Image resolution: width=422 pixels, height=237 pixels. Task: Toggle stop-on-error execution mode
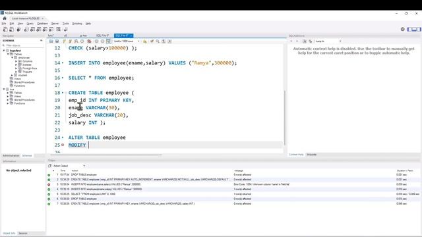(x=89, y=41)
